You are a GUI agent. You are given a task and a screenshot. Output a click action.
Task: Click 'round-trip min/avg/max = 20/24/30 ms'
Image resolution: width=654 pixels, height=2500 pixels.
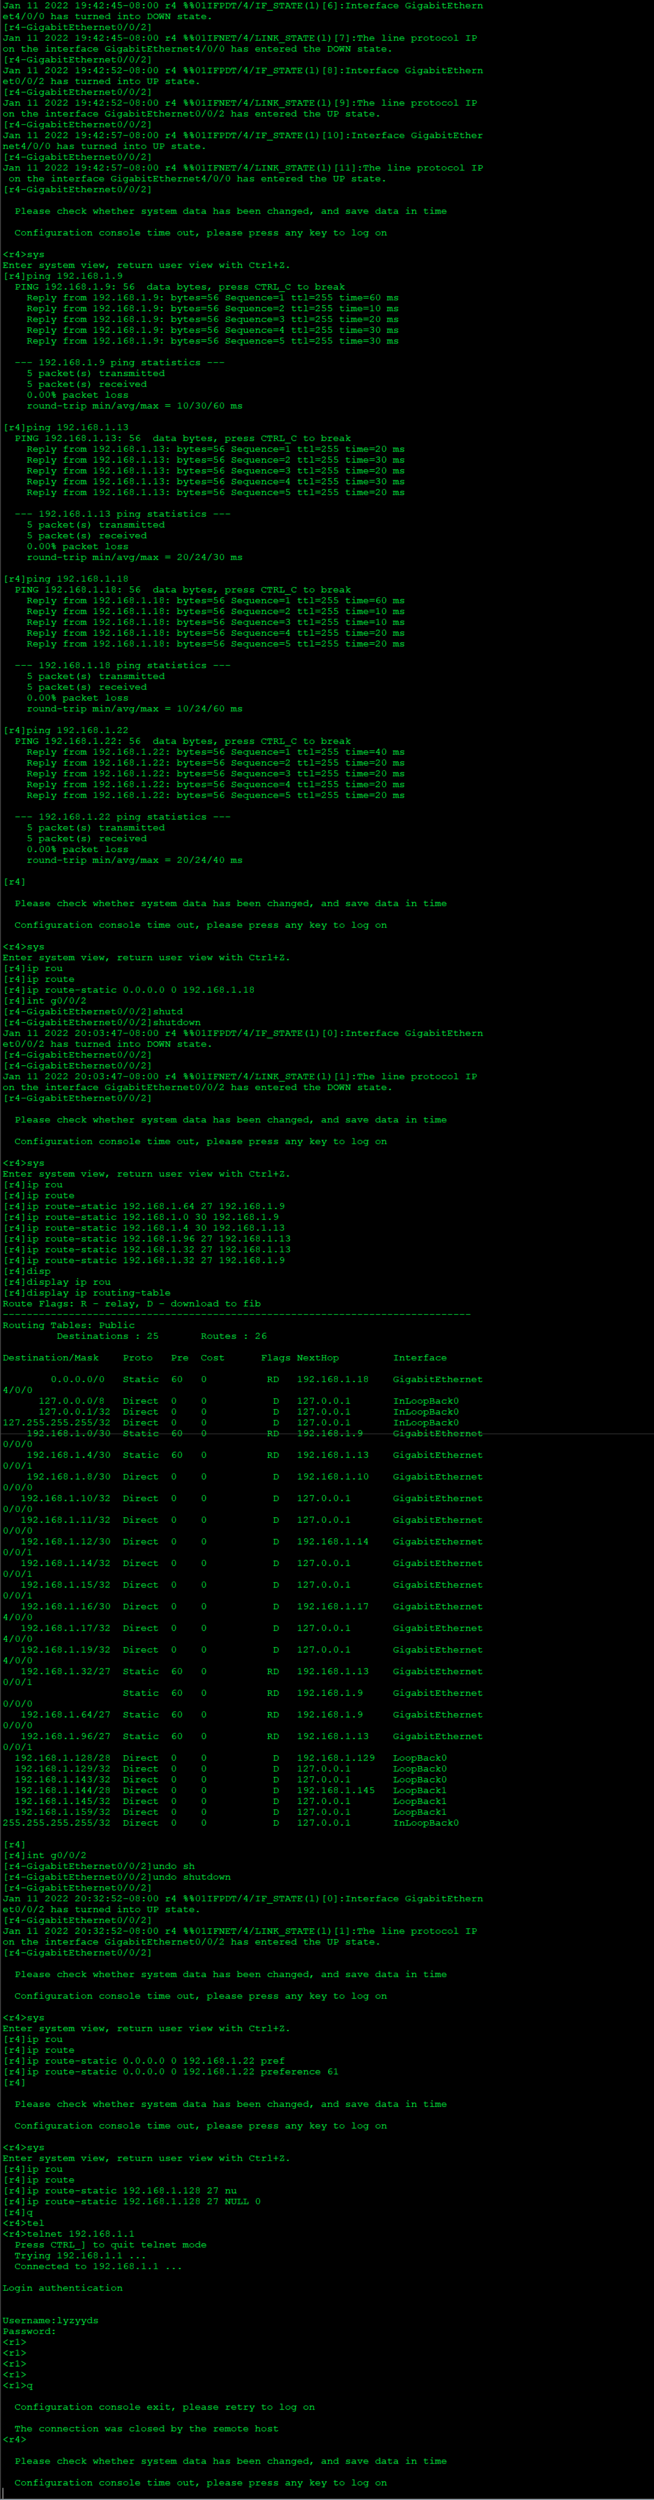click(135, 557)
